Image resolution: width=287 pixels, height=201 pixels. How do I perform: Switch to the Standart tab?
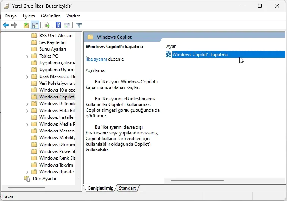tap(127, 188)
